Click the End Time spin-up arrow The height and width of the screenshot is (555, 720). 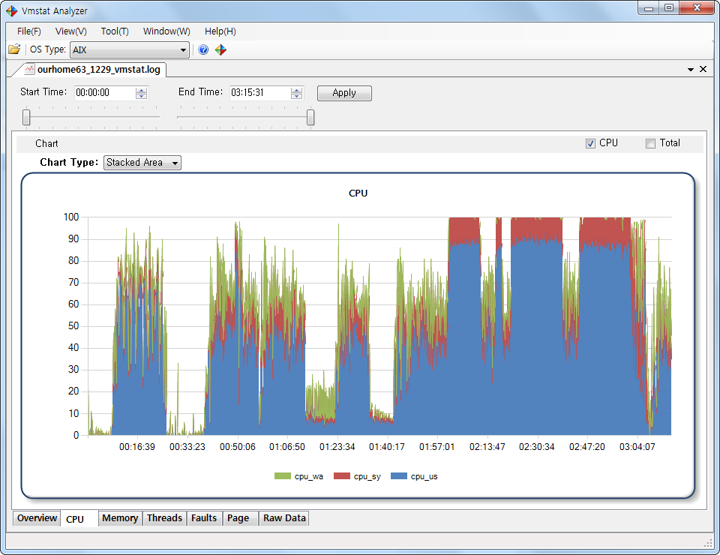click(296, 89)
